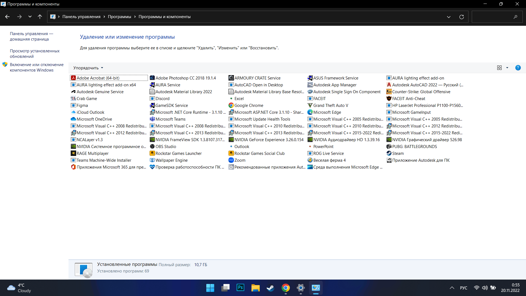Click the Adobe Acrobat (64-bit) icon
Viewport: 526px width, 296px height.
[73, 78]
